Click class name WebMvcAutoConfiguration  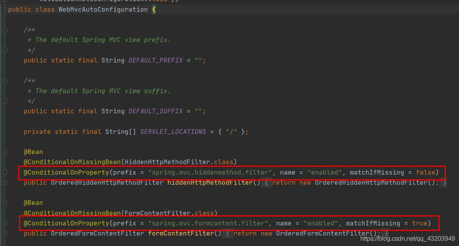103,10
